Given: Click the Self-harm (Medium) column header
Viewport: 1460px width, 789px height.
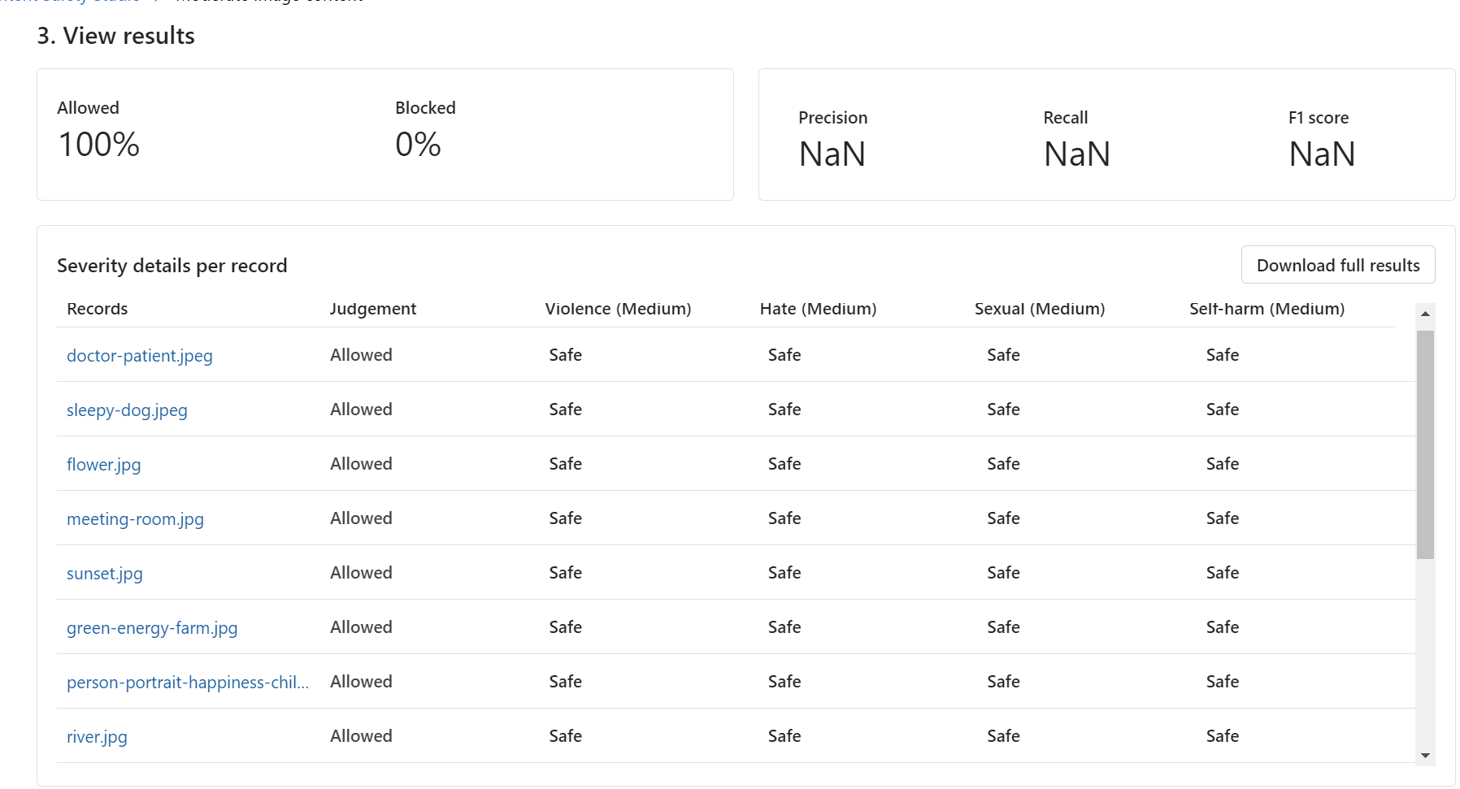Looking at the screenshot, I should (1267, 309).
